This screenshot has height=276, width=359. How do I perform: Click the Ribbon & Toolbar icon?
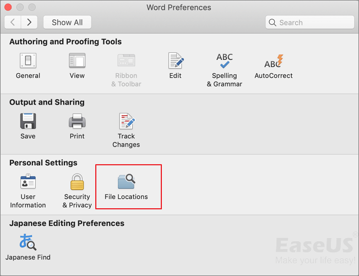tap(126, 62)
